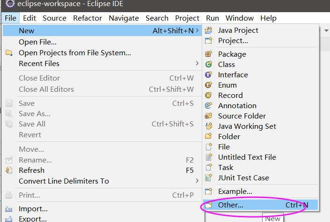Image resolution: width=330 pixels, height=222 pixels.
Task: Click the green Class icon
Action: 209,64
